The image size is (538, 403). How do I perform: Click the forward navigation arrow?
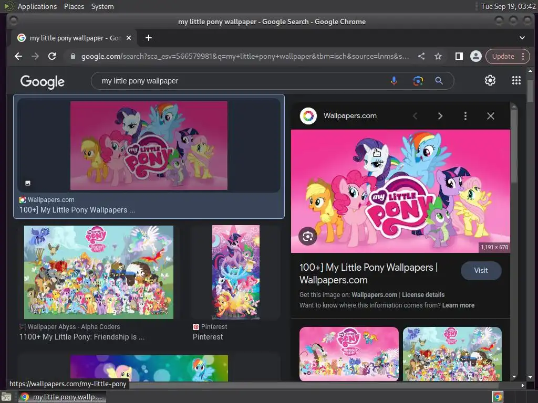click(35, 56)
